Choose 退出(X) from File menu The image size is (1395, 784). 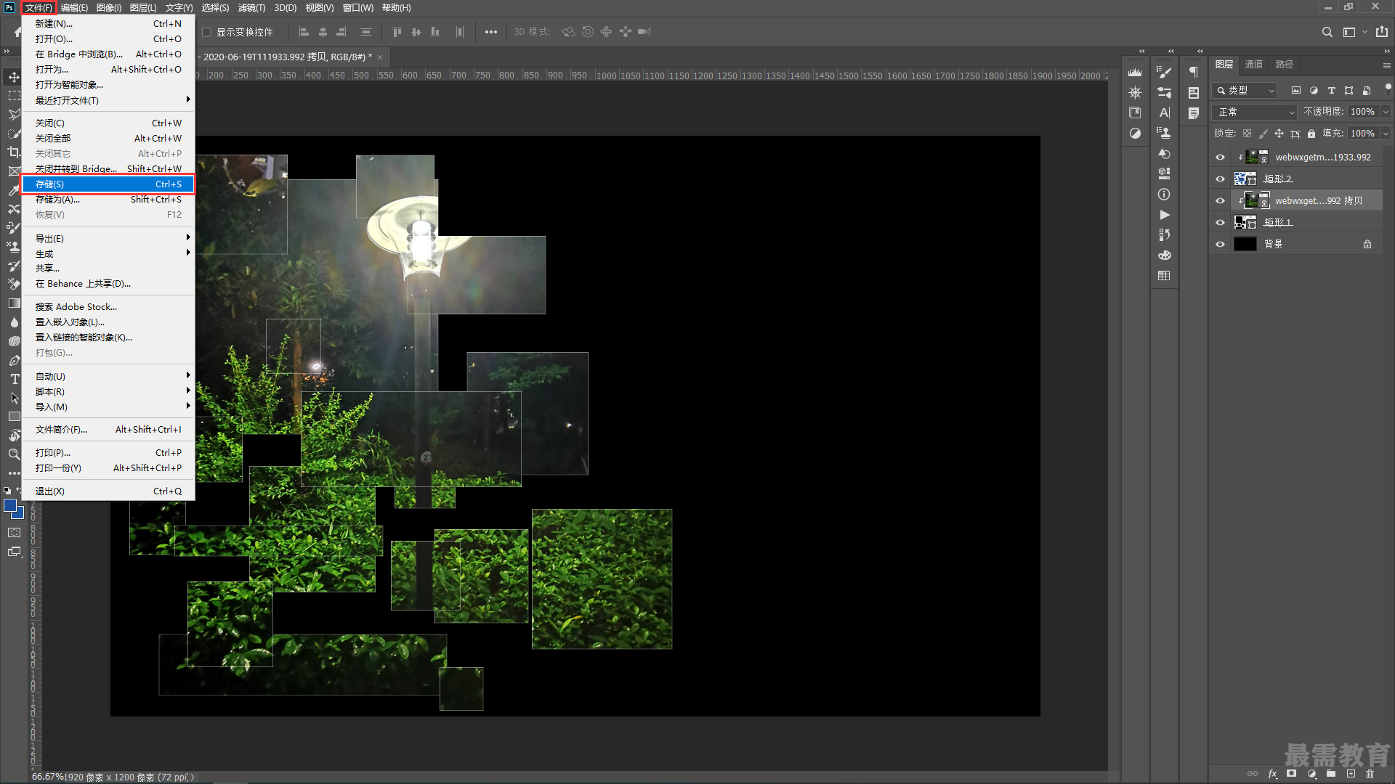(108, 491)
